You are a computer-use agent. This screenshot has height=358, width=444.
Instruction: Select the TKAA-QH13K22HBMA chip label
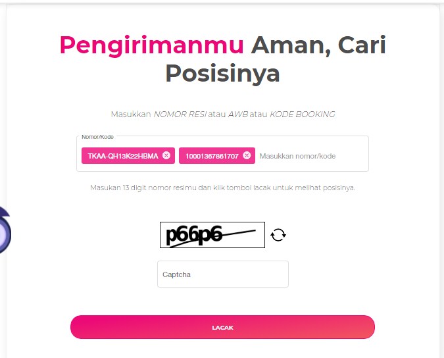[123, 156]
